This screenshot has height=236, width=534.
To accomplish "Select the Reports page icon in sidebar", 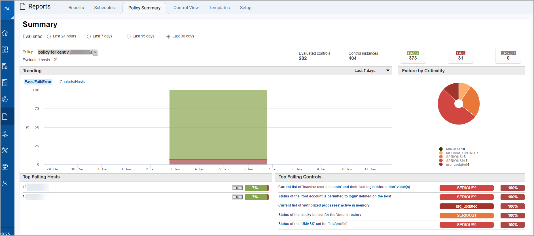I will coord(5,117).
